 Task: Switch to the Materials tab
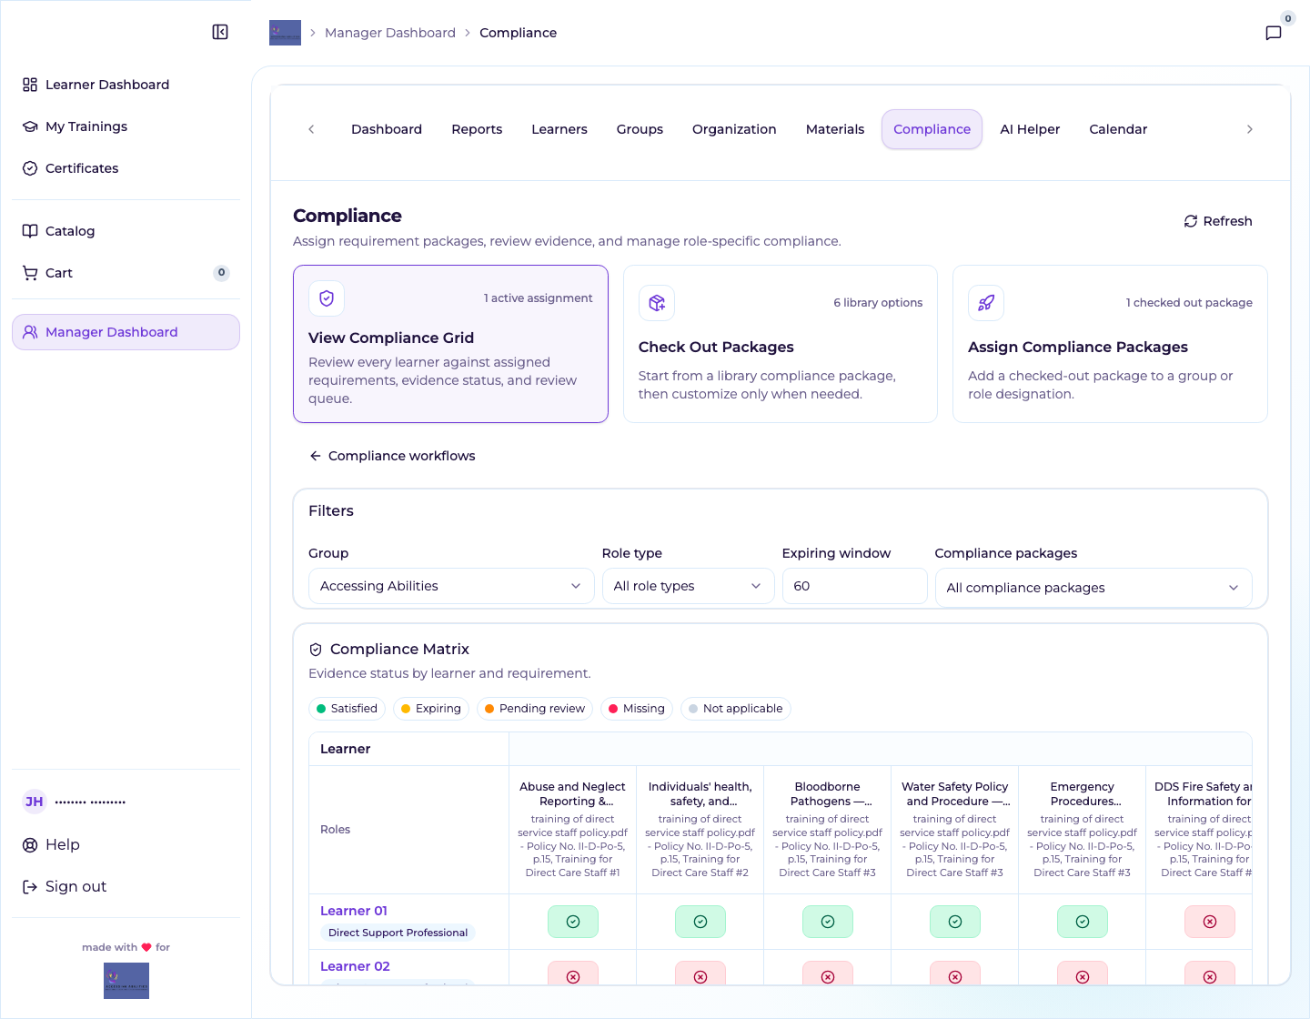(835, 129)
